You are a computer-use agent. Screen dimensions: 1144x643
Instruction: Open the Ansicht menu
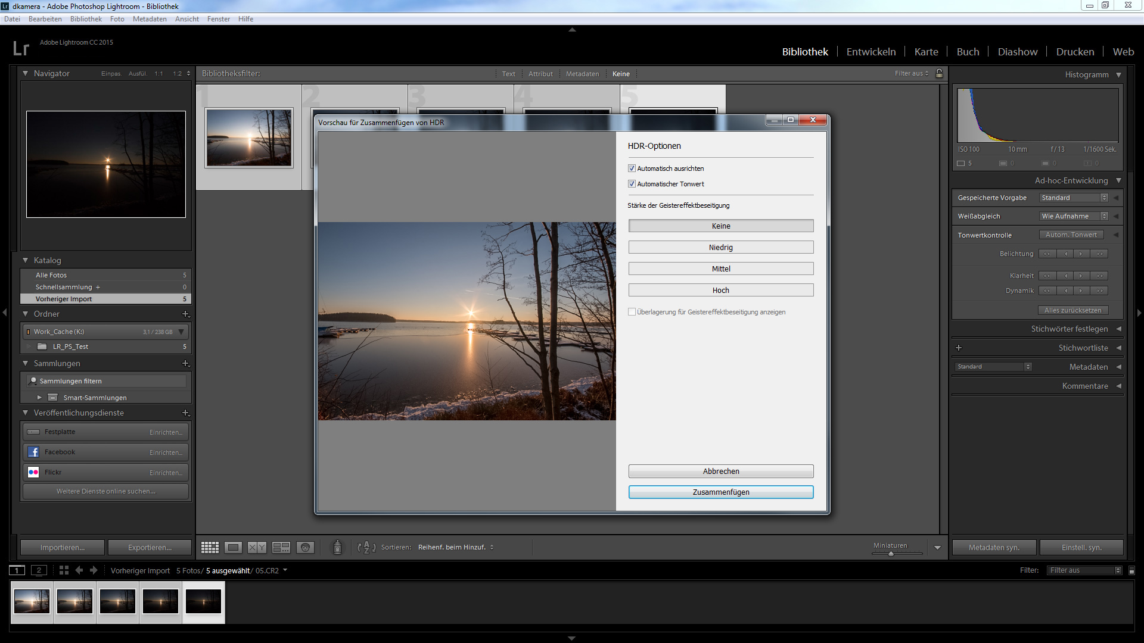(187, 19)
